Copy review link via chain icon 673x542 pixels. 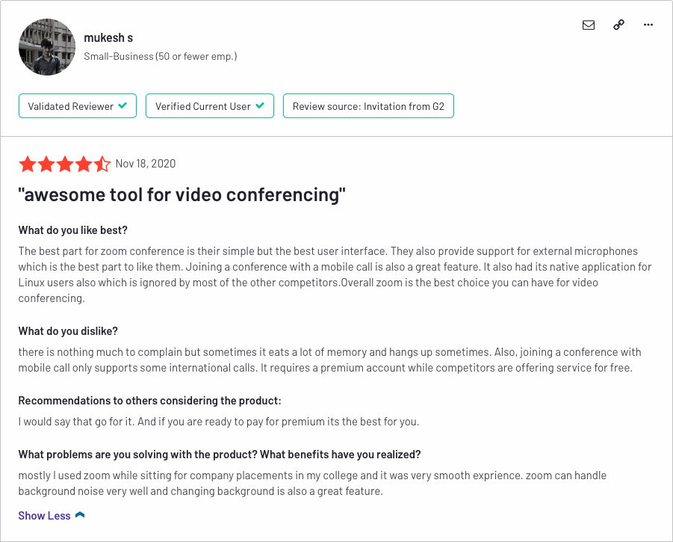coord(618,25)
